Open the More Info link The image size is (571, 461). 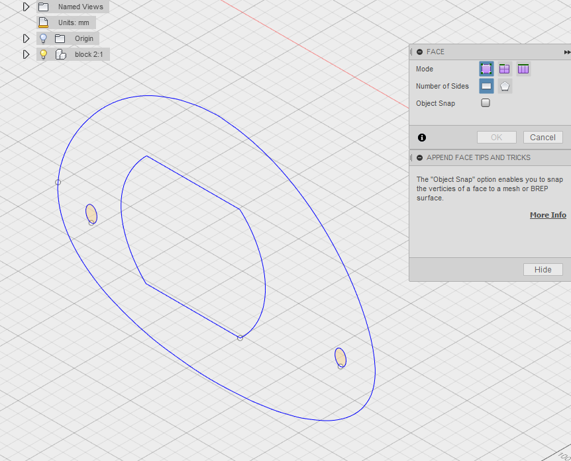[x=548, y=215]
